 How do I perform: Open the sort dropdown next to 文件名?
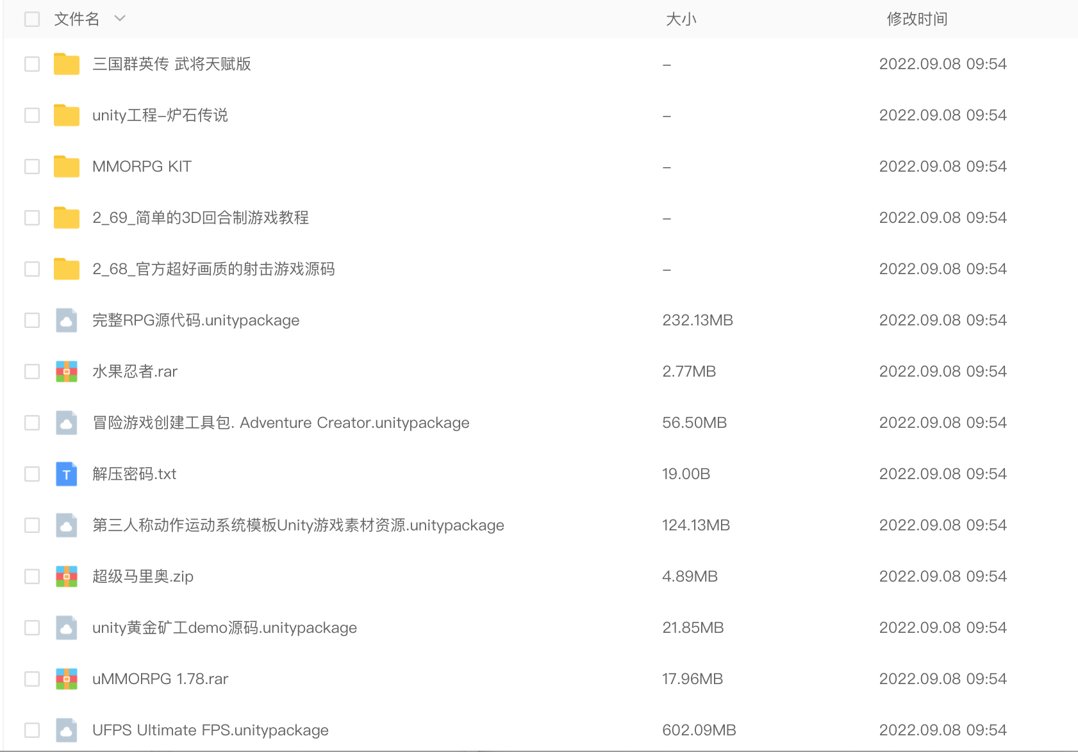(x=119, y=19)
